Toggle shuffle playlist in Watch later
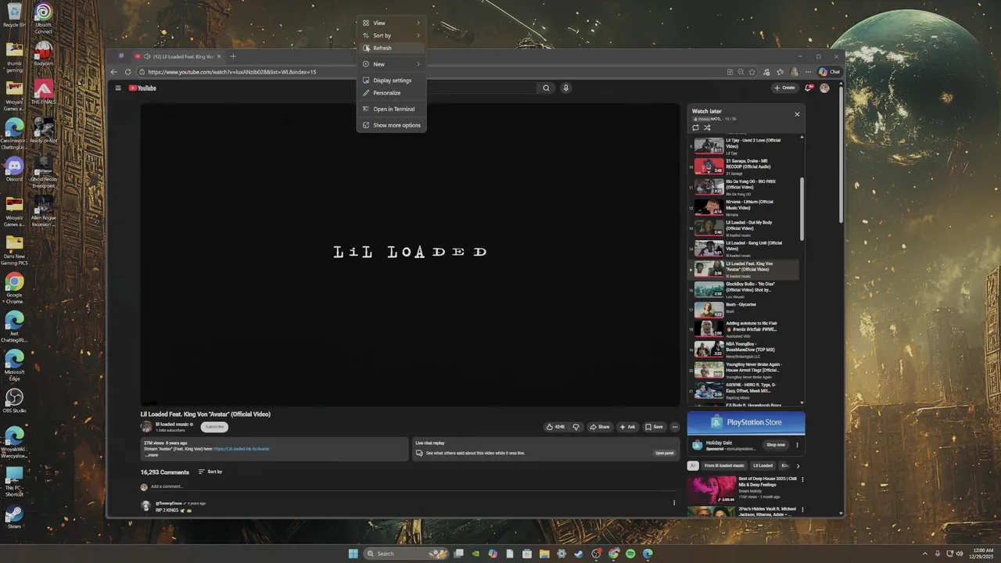1001x563 pixels. click(707, 127)
